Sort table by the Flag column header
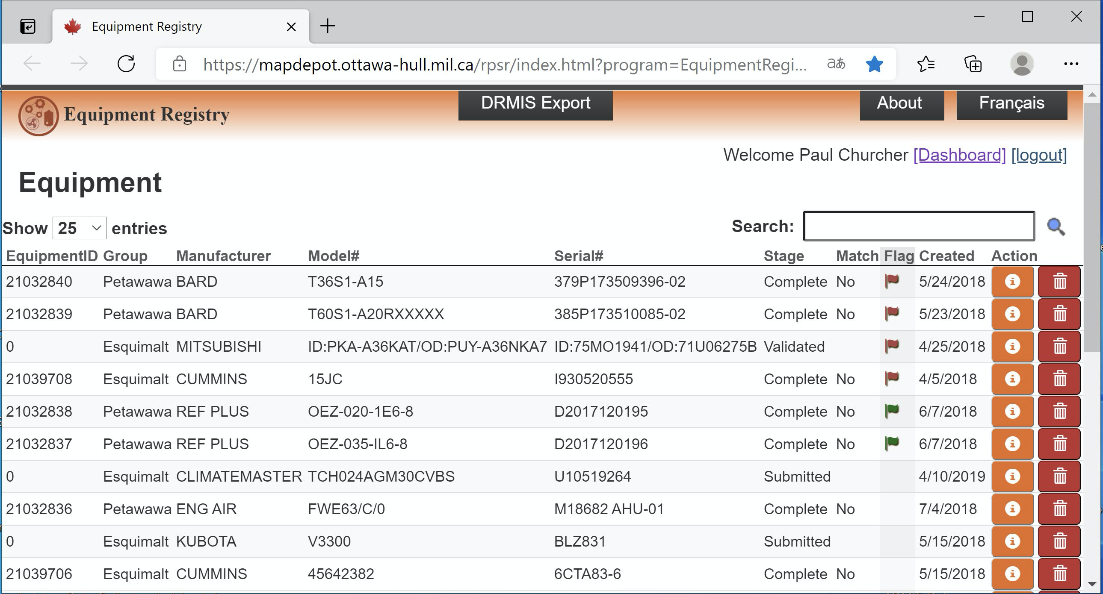1103x594 pixels. (x=898, y=256)
